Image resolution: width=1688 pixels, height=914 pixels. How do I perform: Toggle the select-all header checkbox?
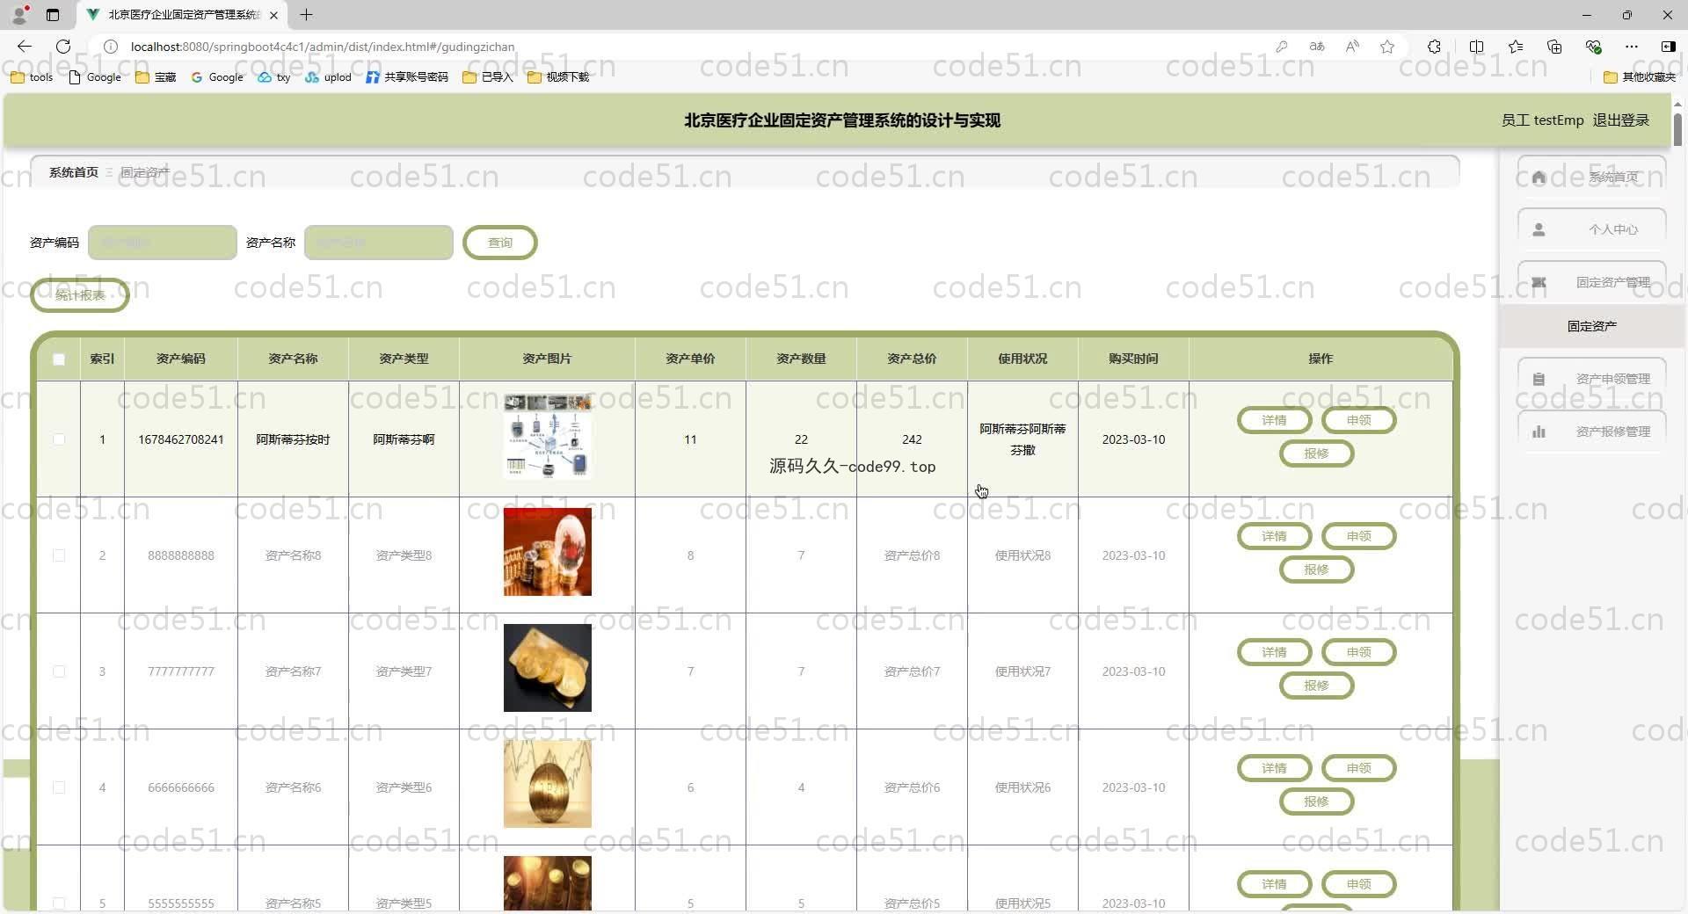[x=59, y=359]
